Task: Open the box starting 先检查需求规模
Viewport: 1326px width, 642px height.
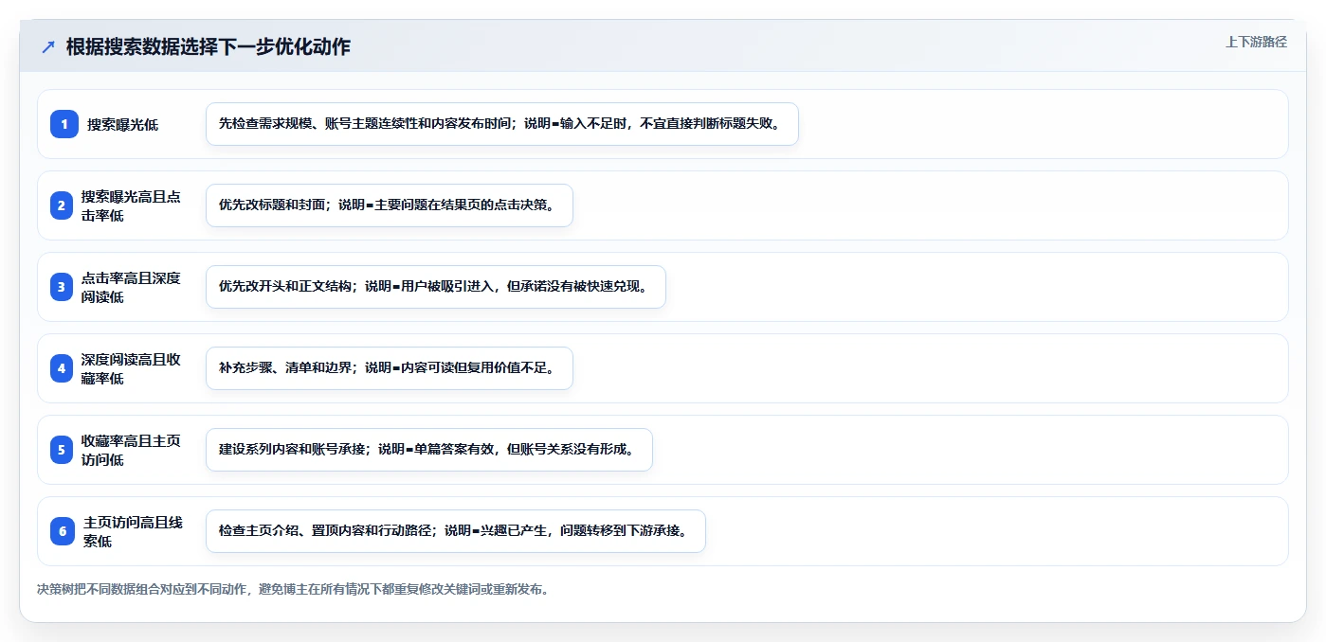Action: [502, 124]
